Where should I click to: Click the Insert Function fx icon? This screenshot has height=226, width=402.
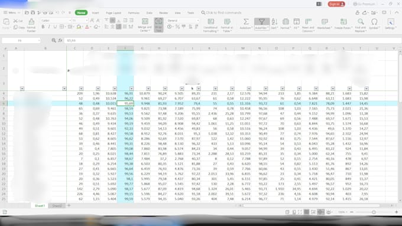tap(60, 41)
